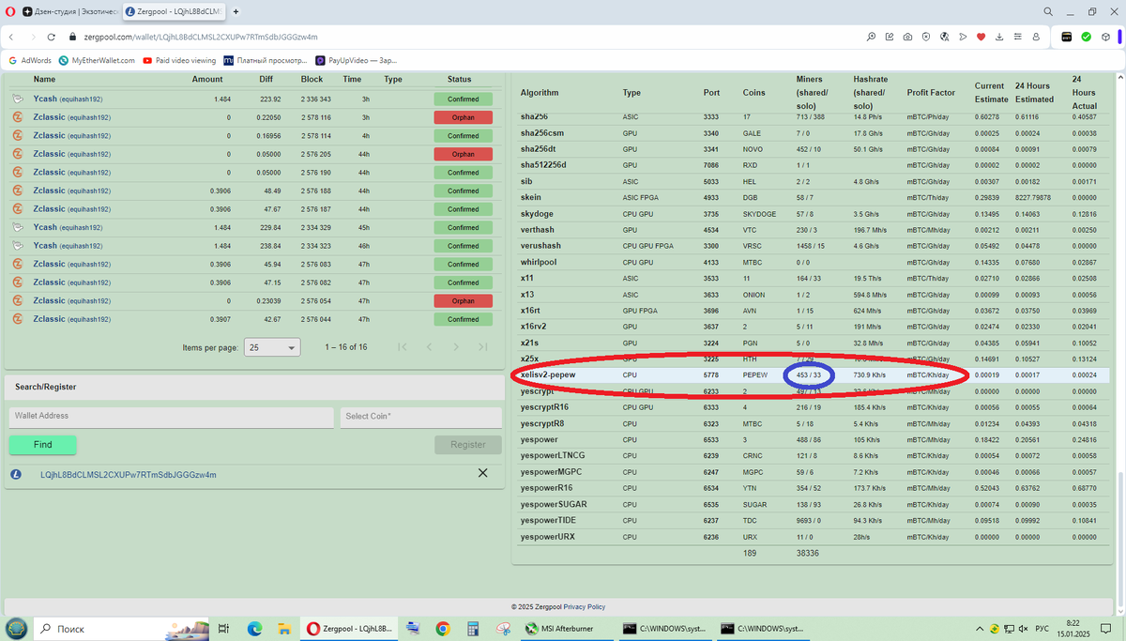1126x641 pixels.
Task: Click Confirmed status of block 2 336 343
Action: click(464, 99)
